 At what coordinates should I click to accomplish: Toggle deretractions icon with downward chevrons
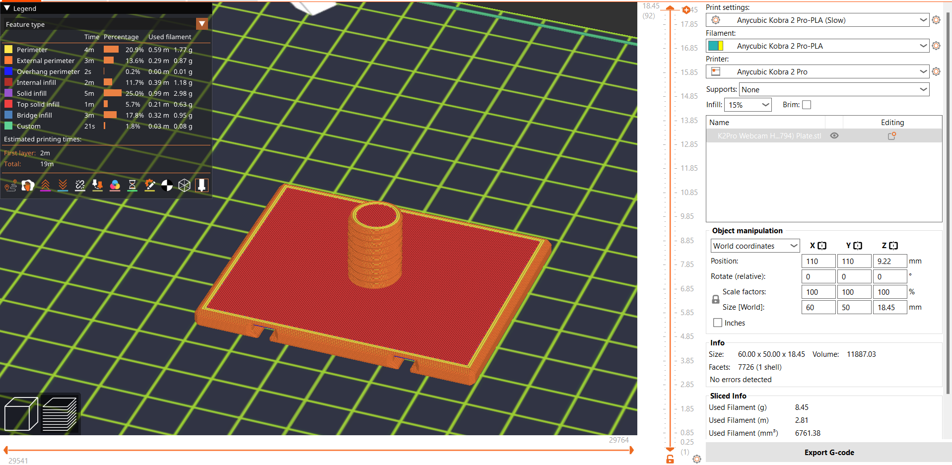(63, 186)
